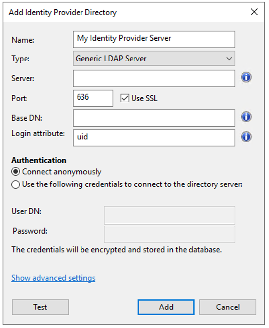This screenshot has height=328, width=269.
Task: Select the Base DN input field
Action: (154, 118)
